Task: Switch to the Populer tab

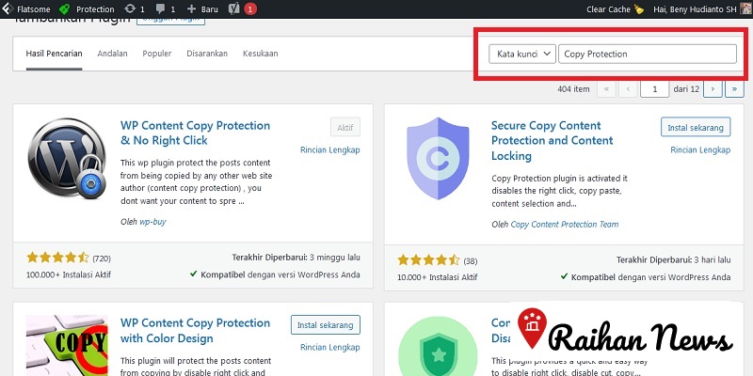Action: [157, 54]
